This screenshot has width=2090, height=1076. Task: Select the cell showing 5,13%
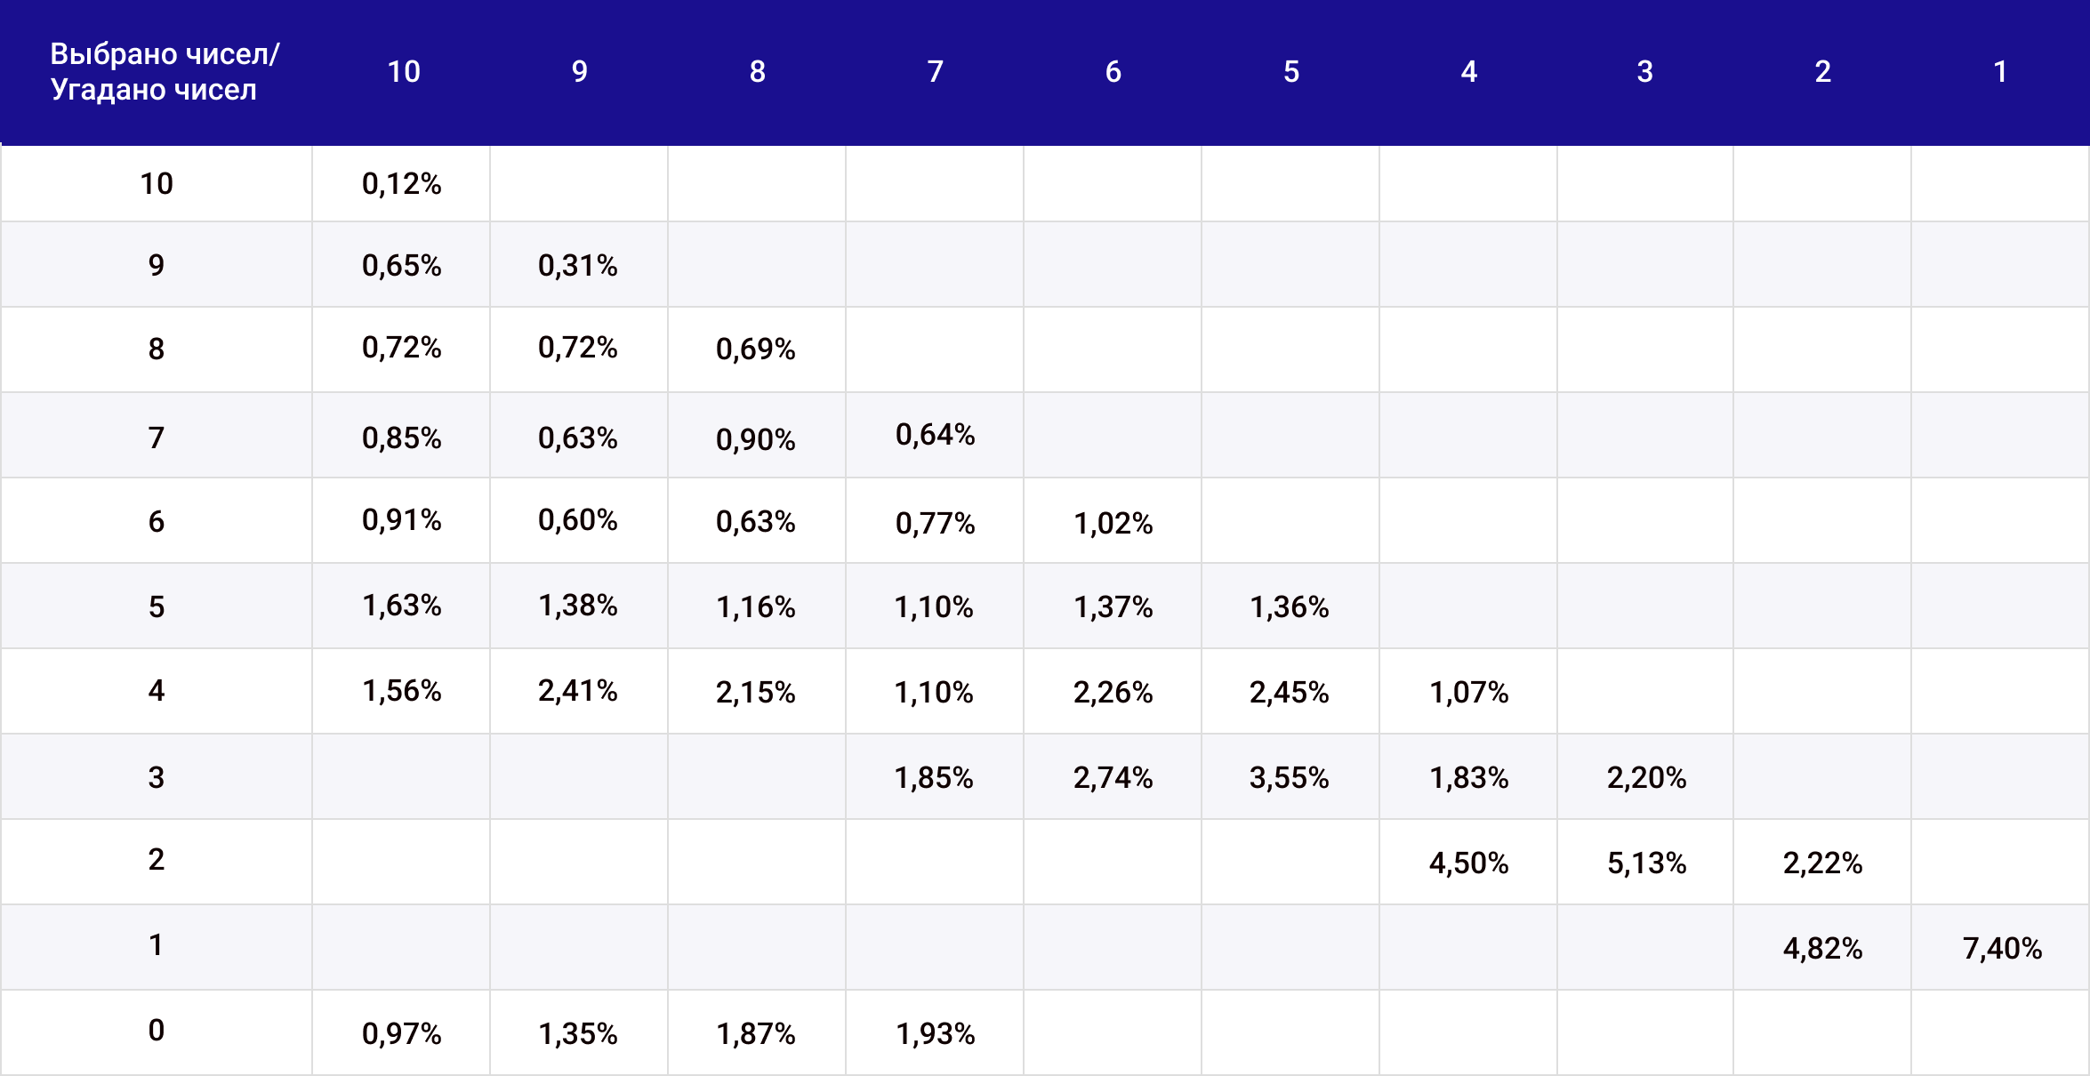[x=1646, y=863]
